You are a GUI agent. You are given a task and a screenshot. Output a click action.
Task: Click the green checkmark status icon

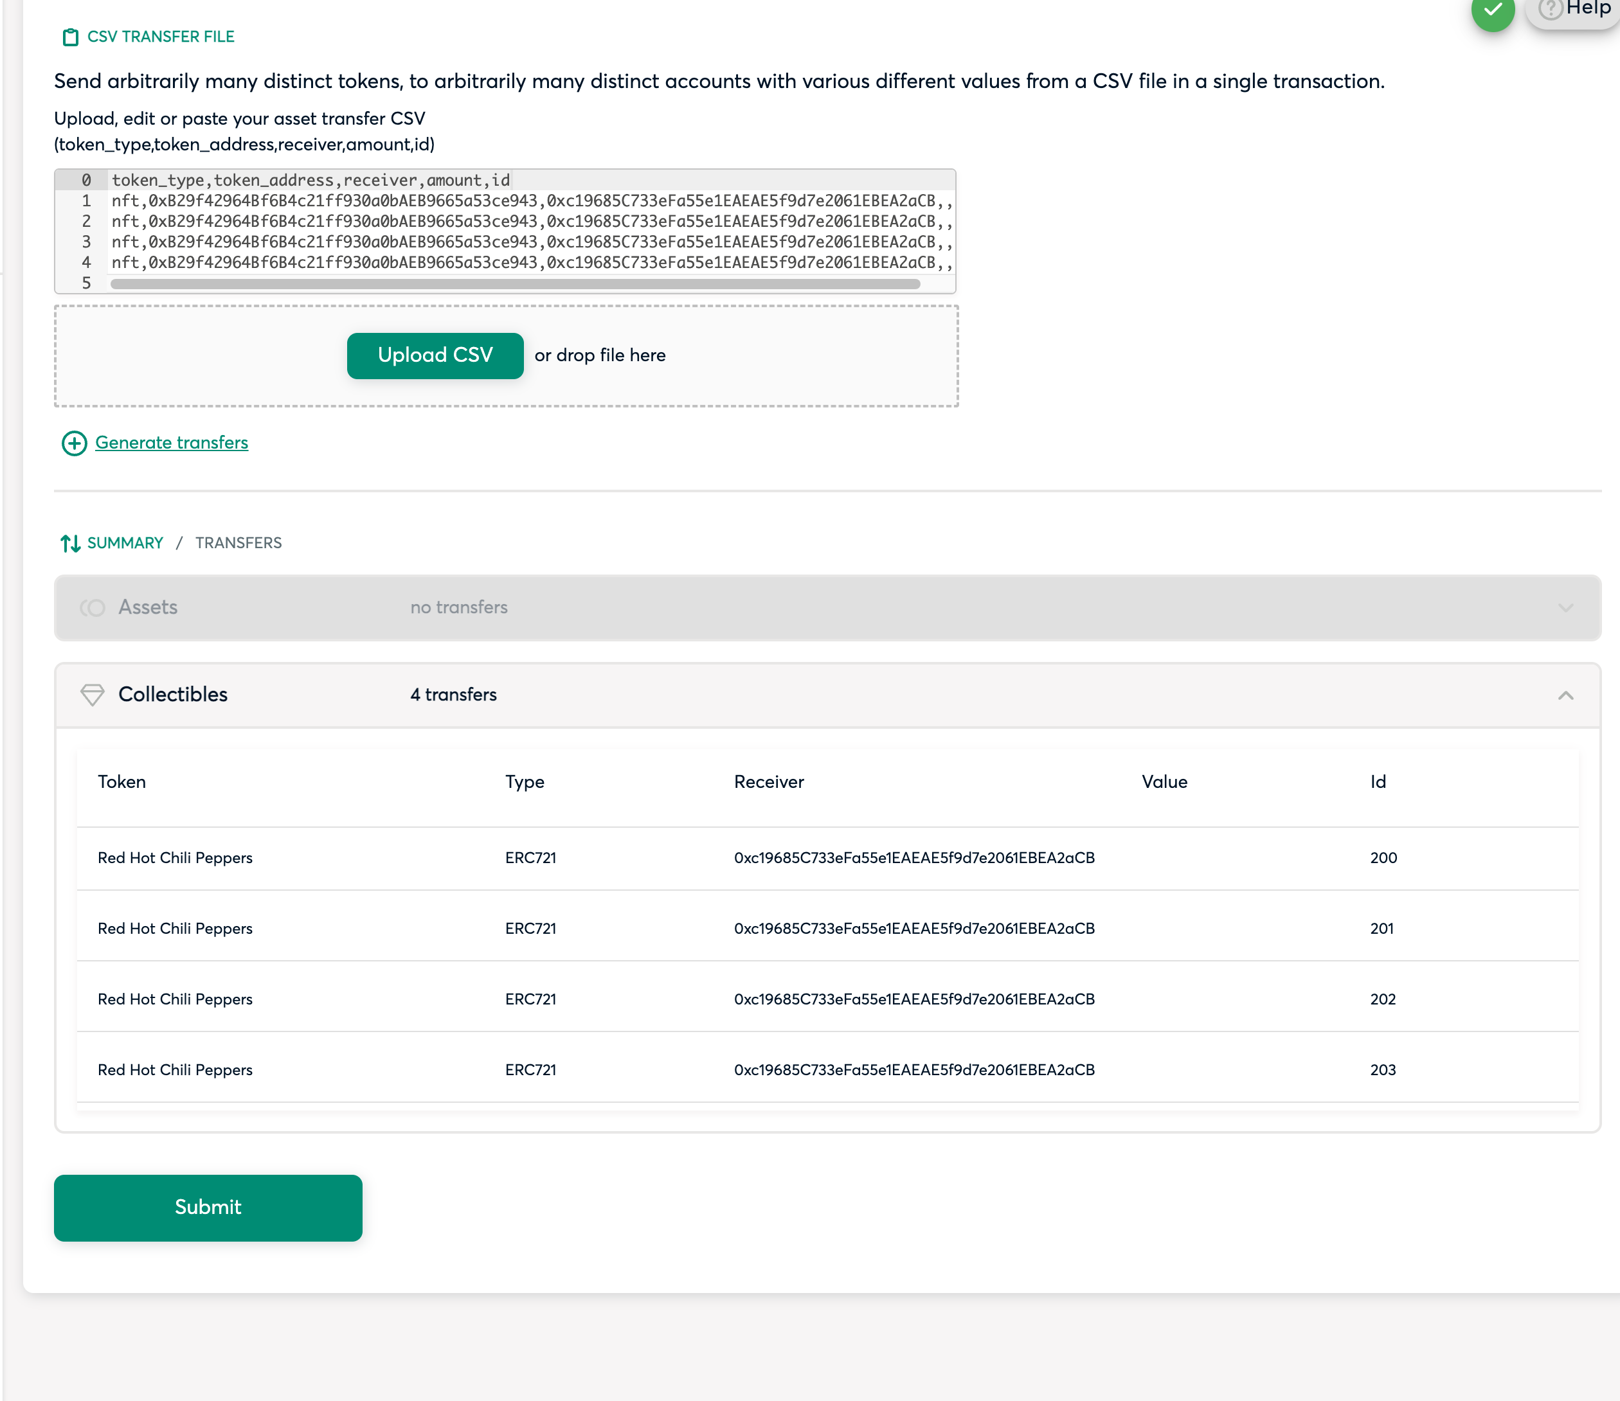[x=1493, y=11]
